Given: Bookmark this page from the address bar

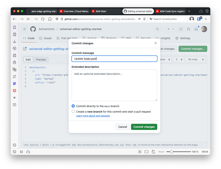Looking at the screenshot, I should [x=144, y=19].
